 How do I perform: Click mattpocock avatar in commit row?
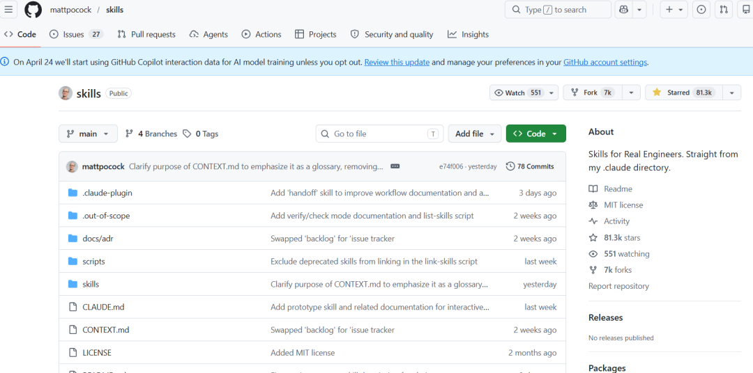click(x=72, y=166)
